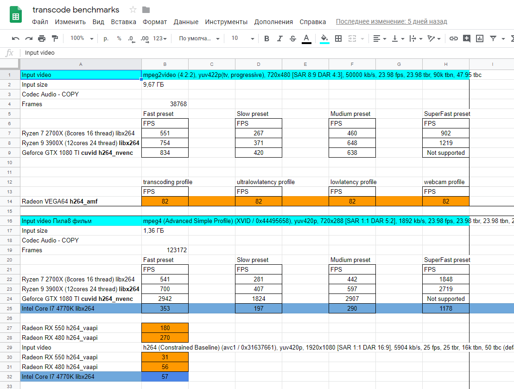514x389 pixels.
Task: Open Последнее изменение revision history link
Action: [x=391, y=22]
